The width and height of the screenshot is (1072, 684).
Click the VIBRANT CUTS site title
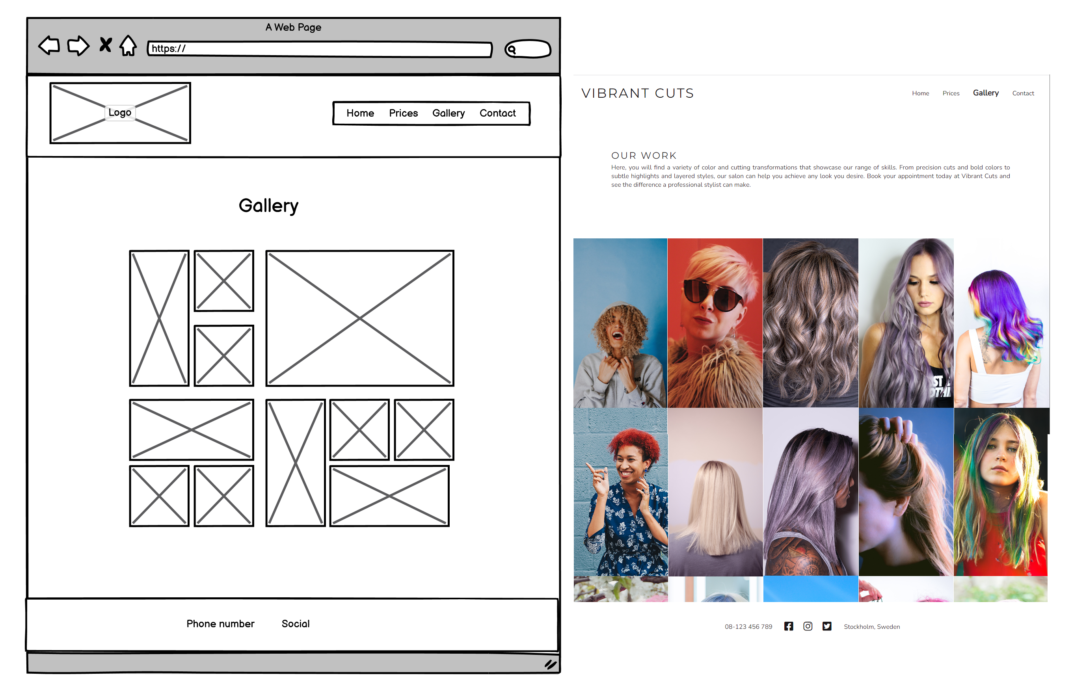(637, 93)
